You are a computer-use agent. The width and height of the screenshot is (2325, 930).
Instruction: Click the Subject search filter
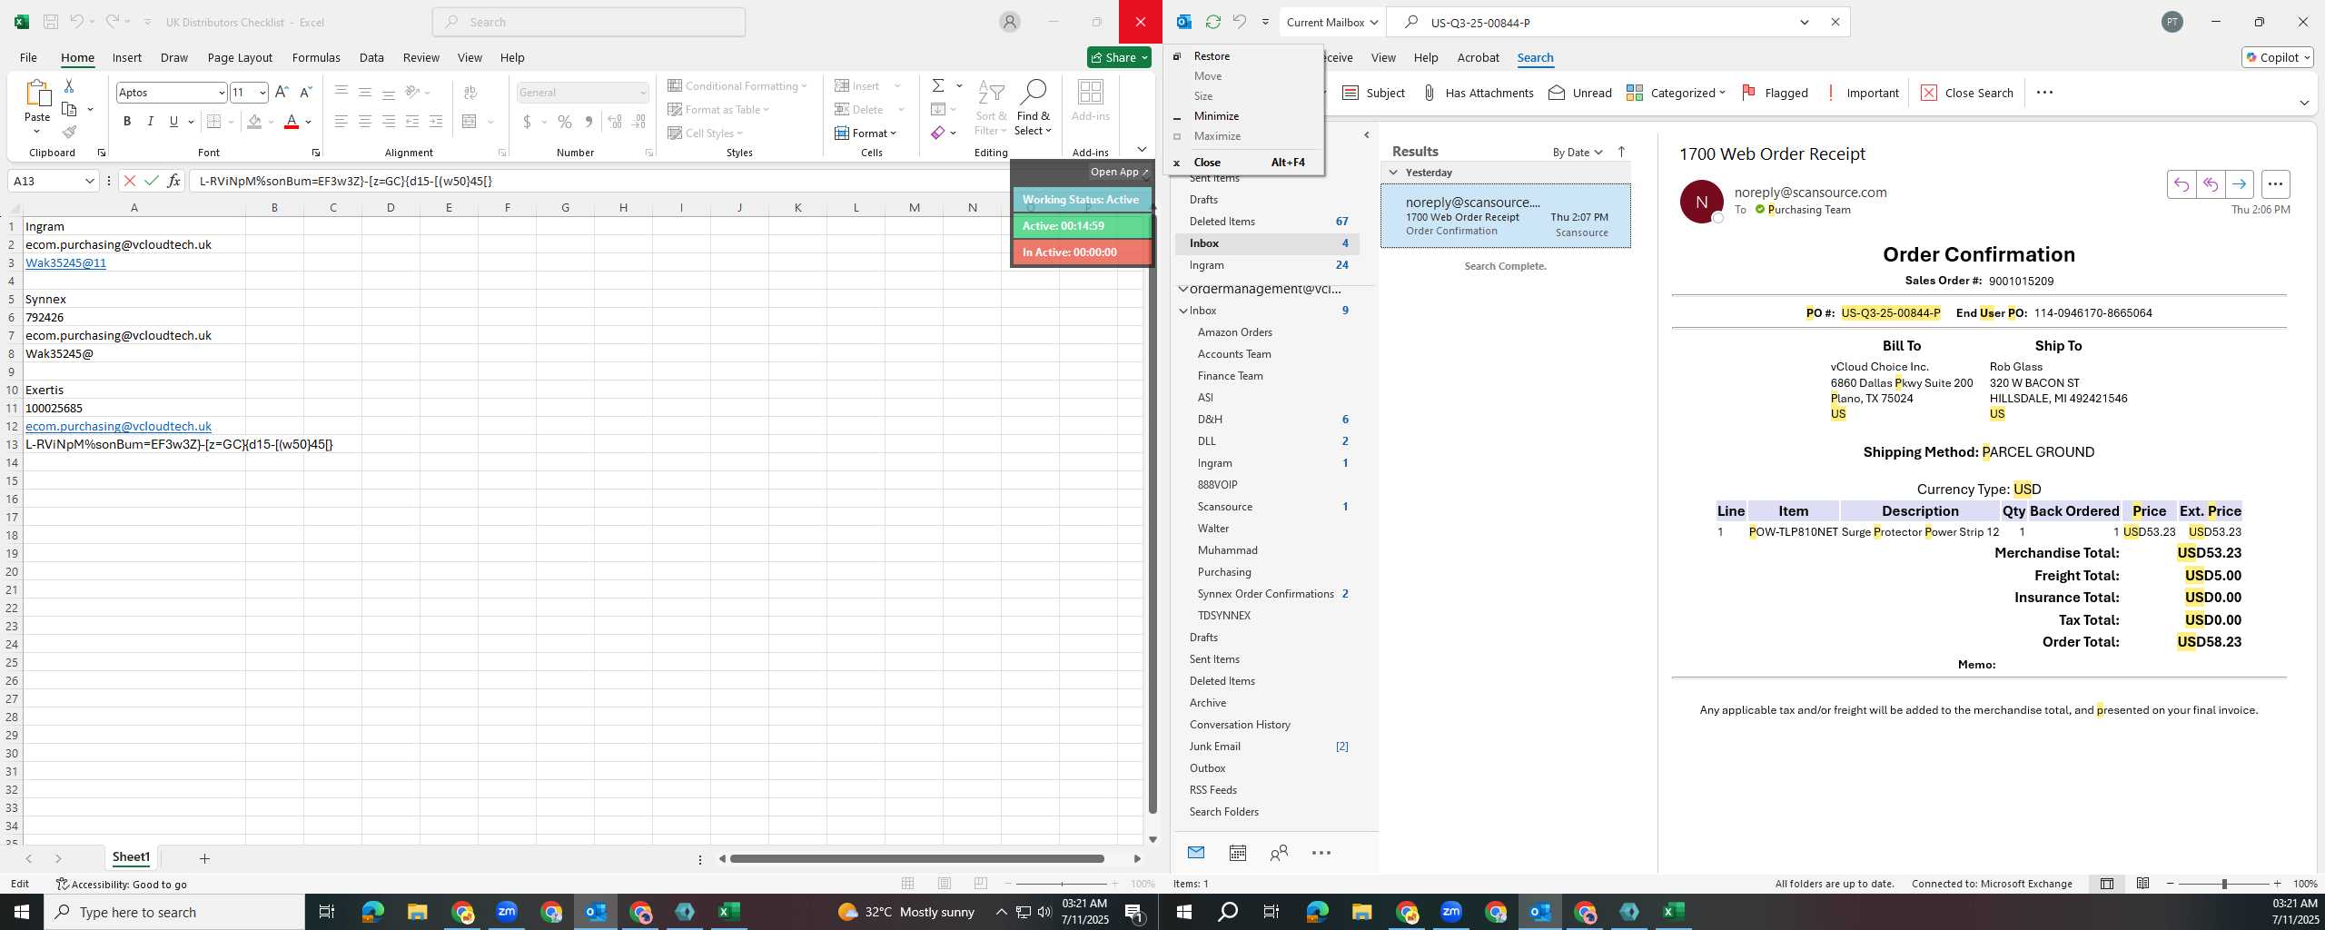pos(1373,93)
